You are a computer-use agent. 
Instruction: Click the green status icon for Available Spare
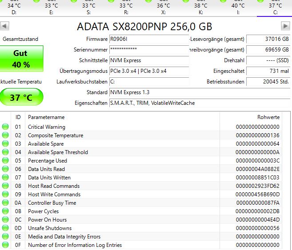pyautogui.click(x=5, y=143)
